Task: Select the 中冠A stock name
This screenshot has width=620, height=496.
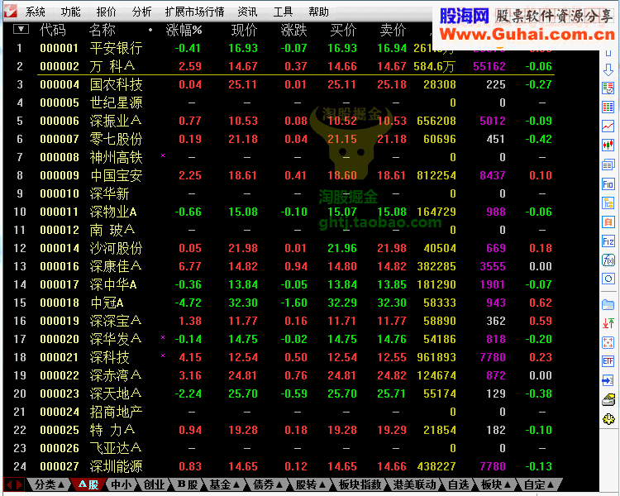Action: (x=107, y=303)
